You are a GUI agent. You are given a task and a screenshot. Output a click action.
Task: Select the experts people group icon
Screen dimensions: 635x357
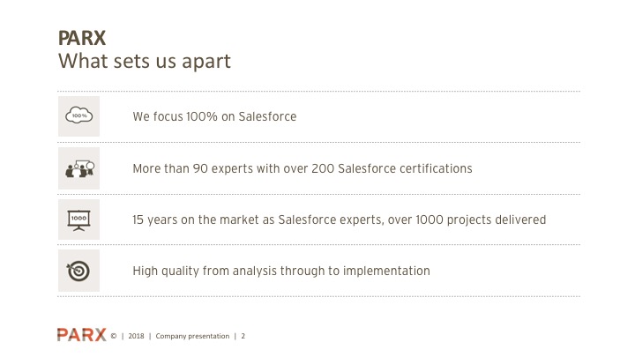click(78, 167)
